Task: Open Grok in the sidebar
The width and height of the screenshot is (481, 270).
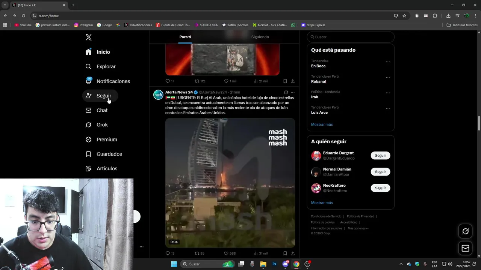Action: [x=97, y=125]
